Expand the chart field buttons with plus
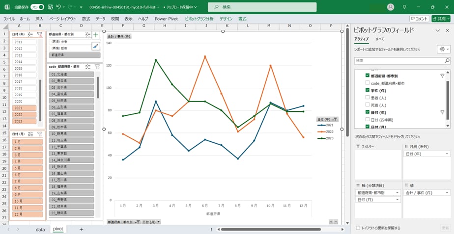Screen dimensions: 454x234 331,222
